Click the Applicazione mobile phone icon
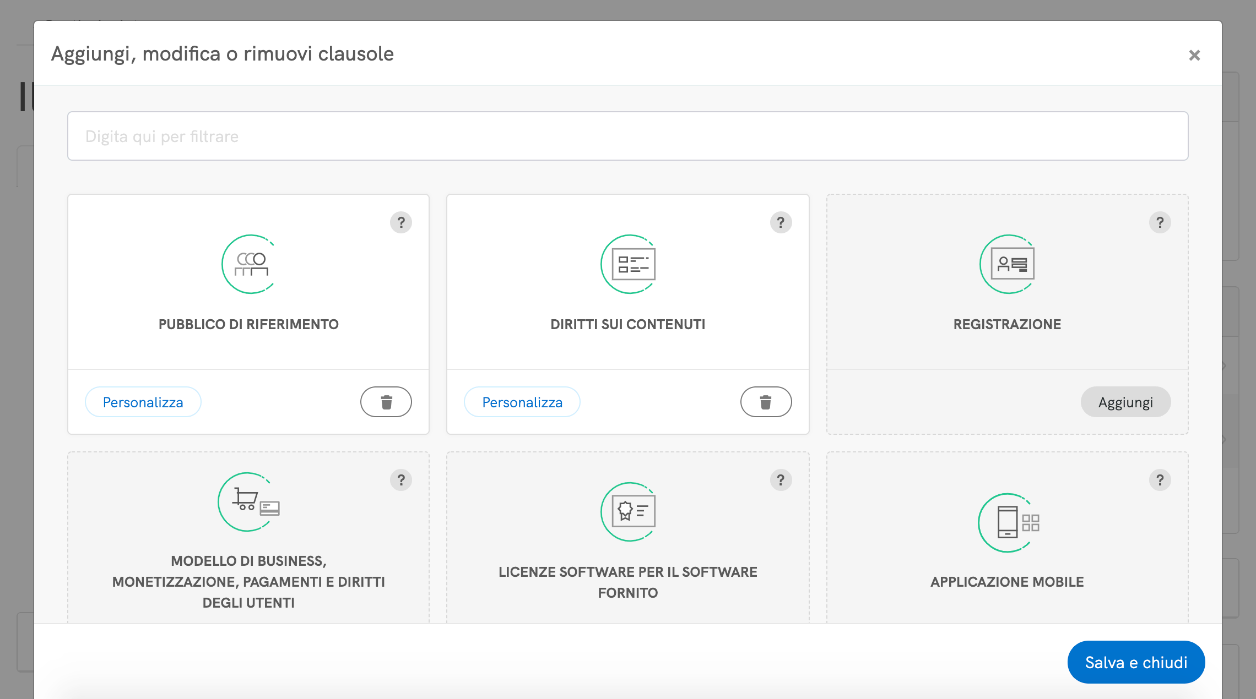 tap(1008, 522)
